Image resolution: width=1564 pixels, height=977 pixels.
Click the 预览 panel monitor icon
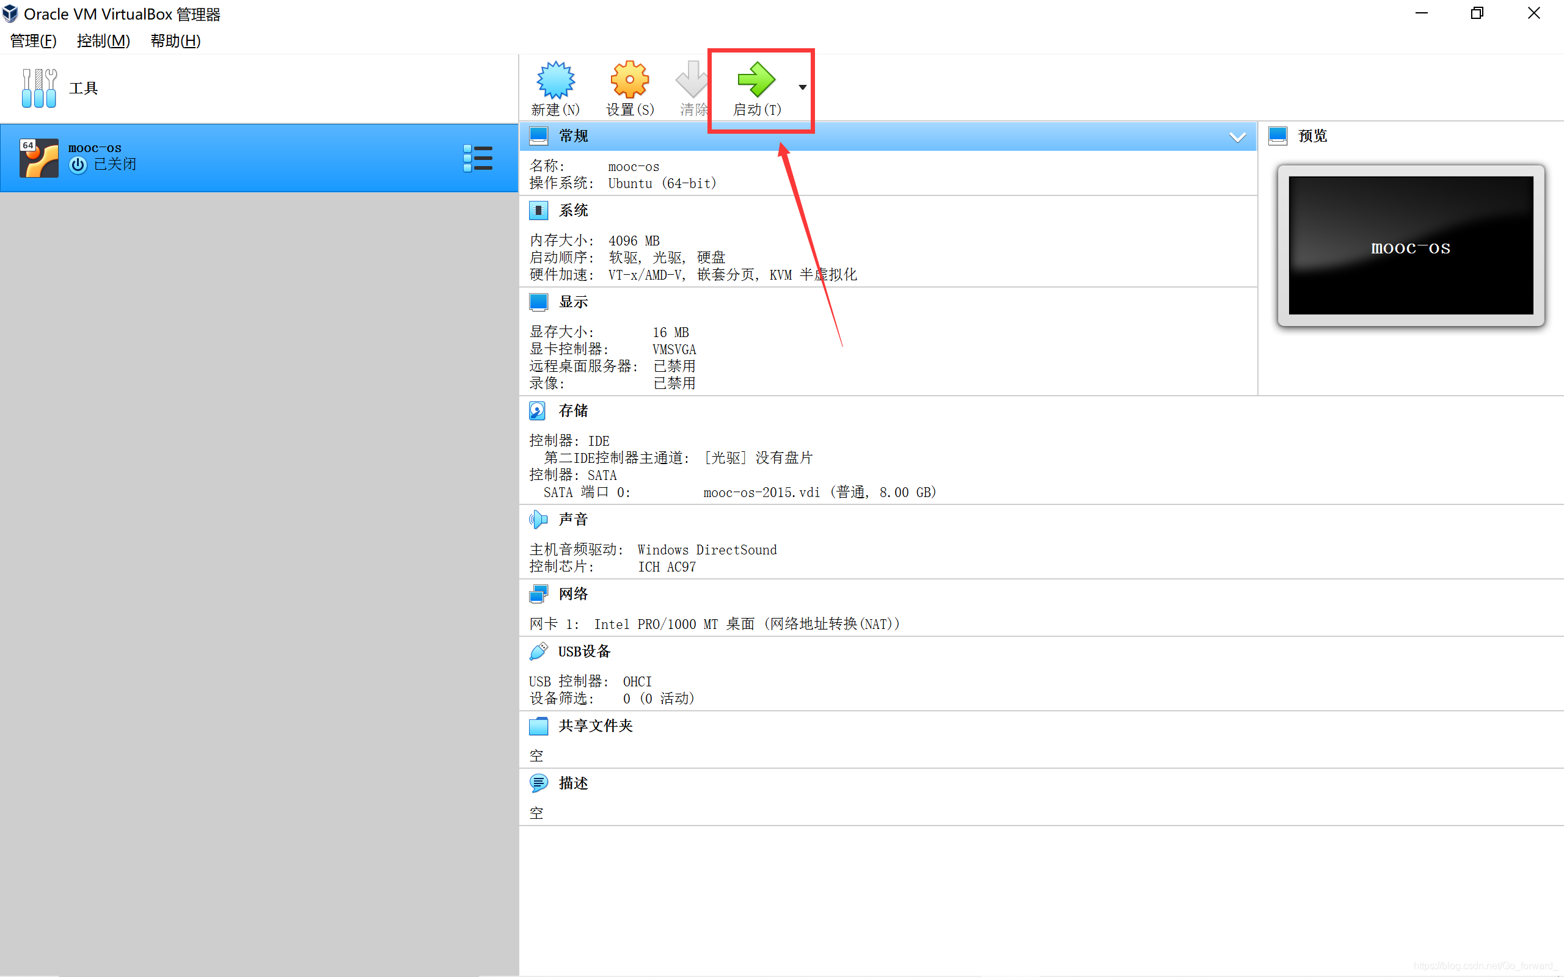coord(1277,136)
